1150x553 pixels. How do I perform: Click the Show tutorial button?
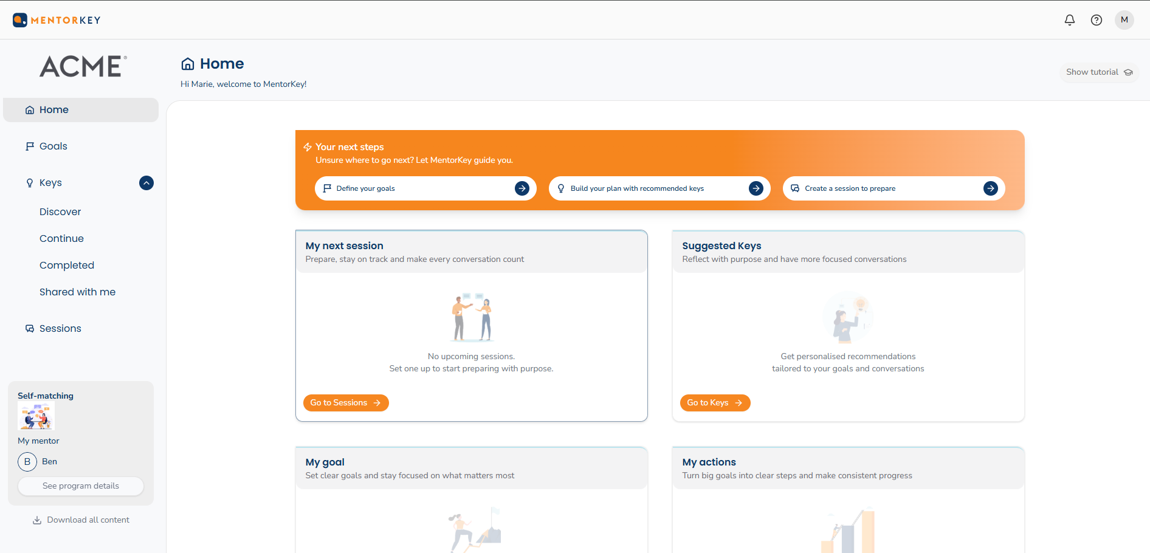[x=1099, y=72]
